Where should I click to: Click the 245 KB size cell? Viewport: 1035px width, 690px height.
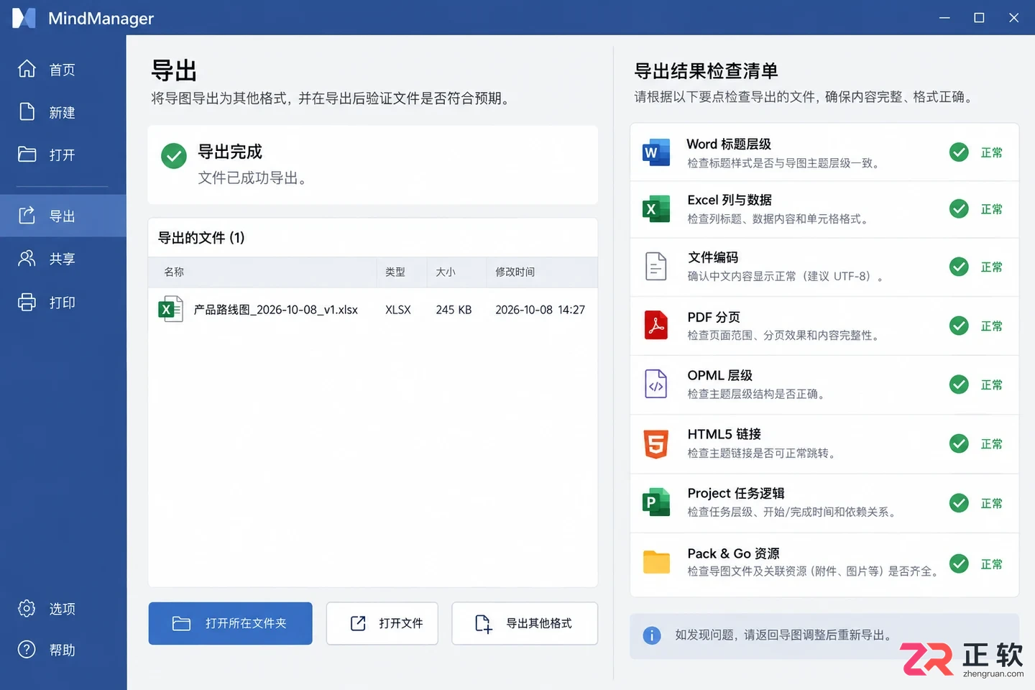454,310
